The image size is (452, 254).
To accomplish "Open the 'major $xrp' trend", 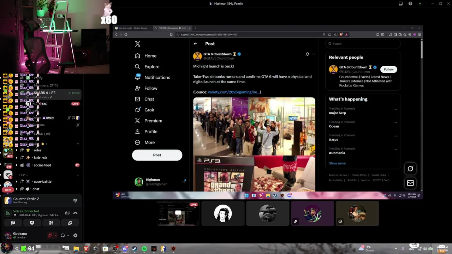I will pyautogui.click(x=337, y=113).
